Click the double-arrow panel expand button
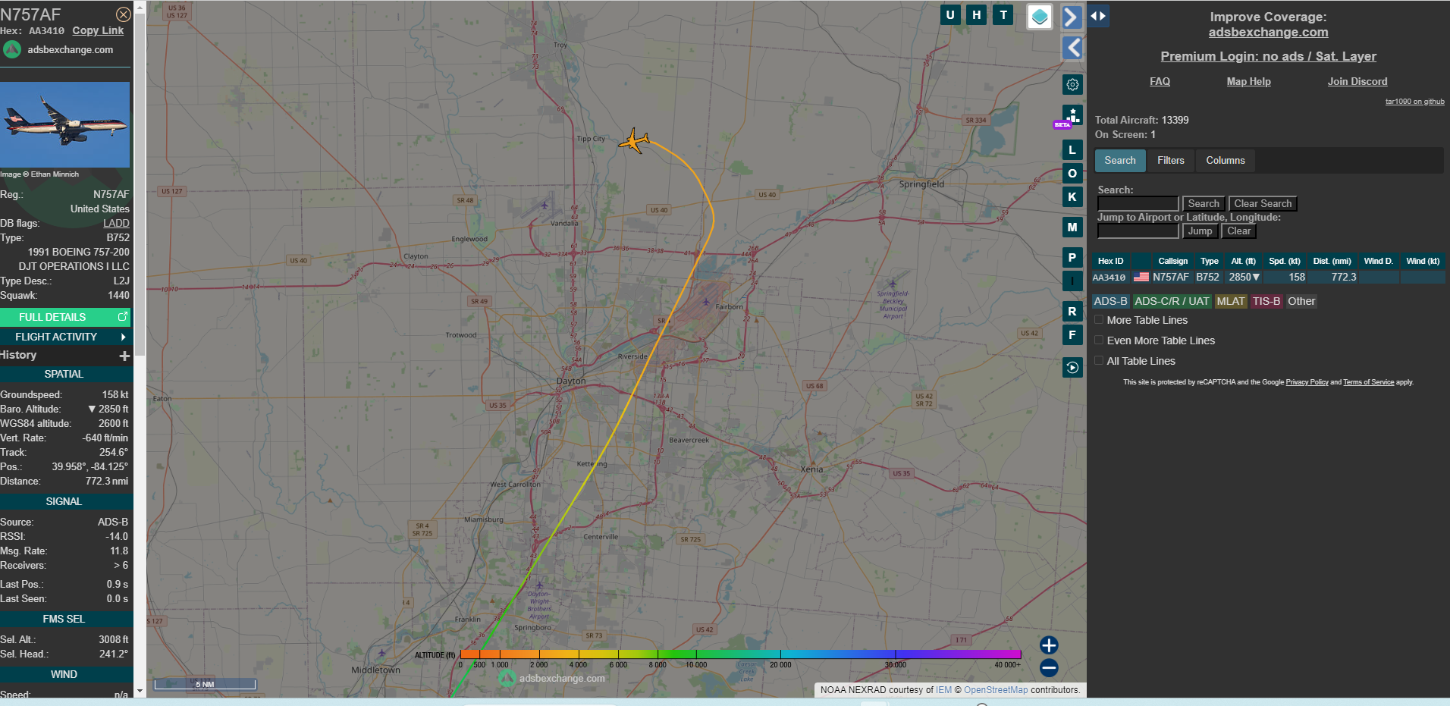The width and height of the screenshot is (1450, 706). point(1098,15)
